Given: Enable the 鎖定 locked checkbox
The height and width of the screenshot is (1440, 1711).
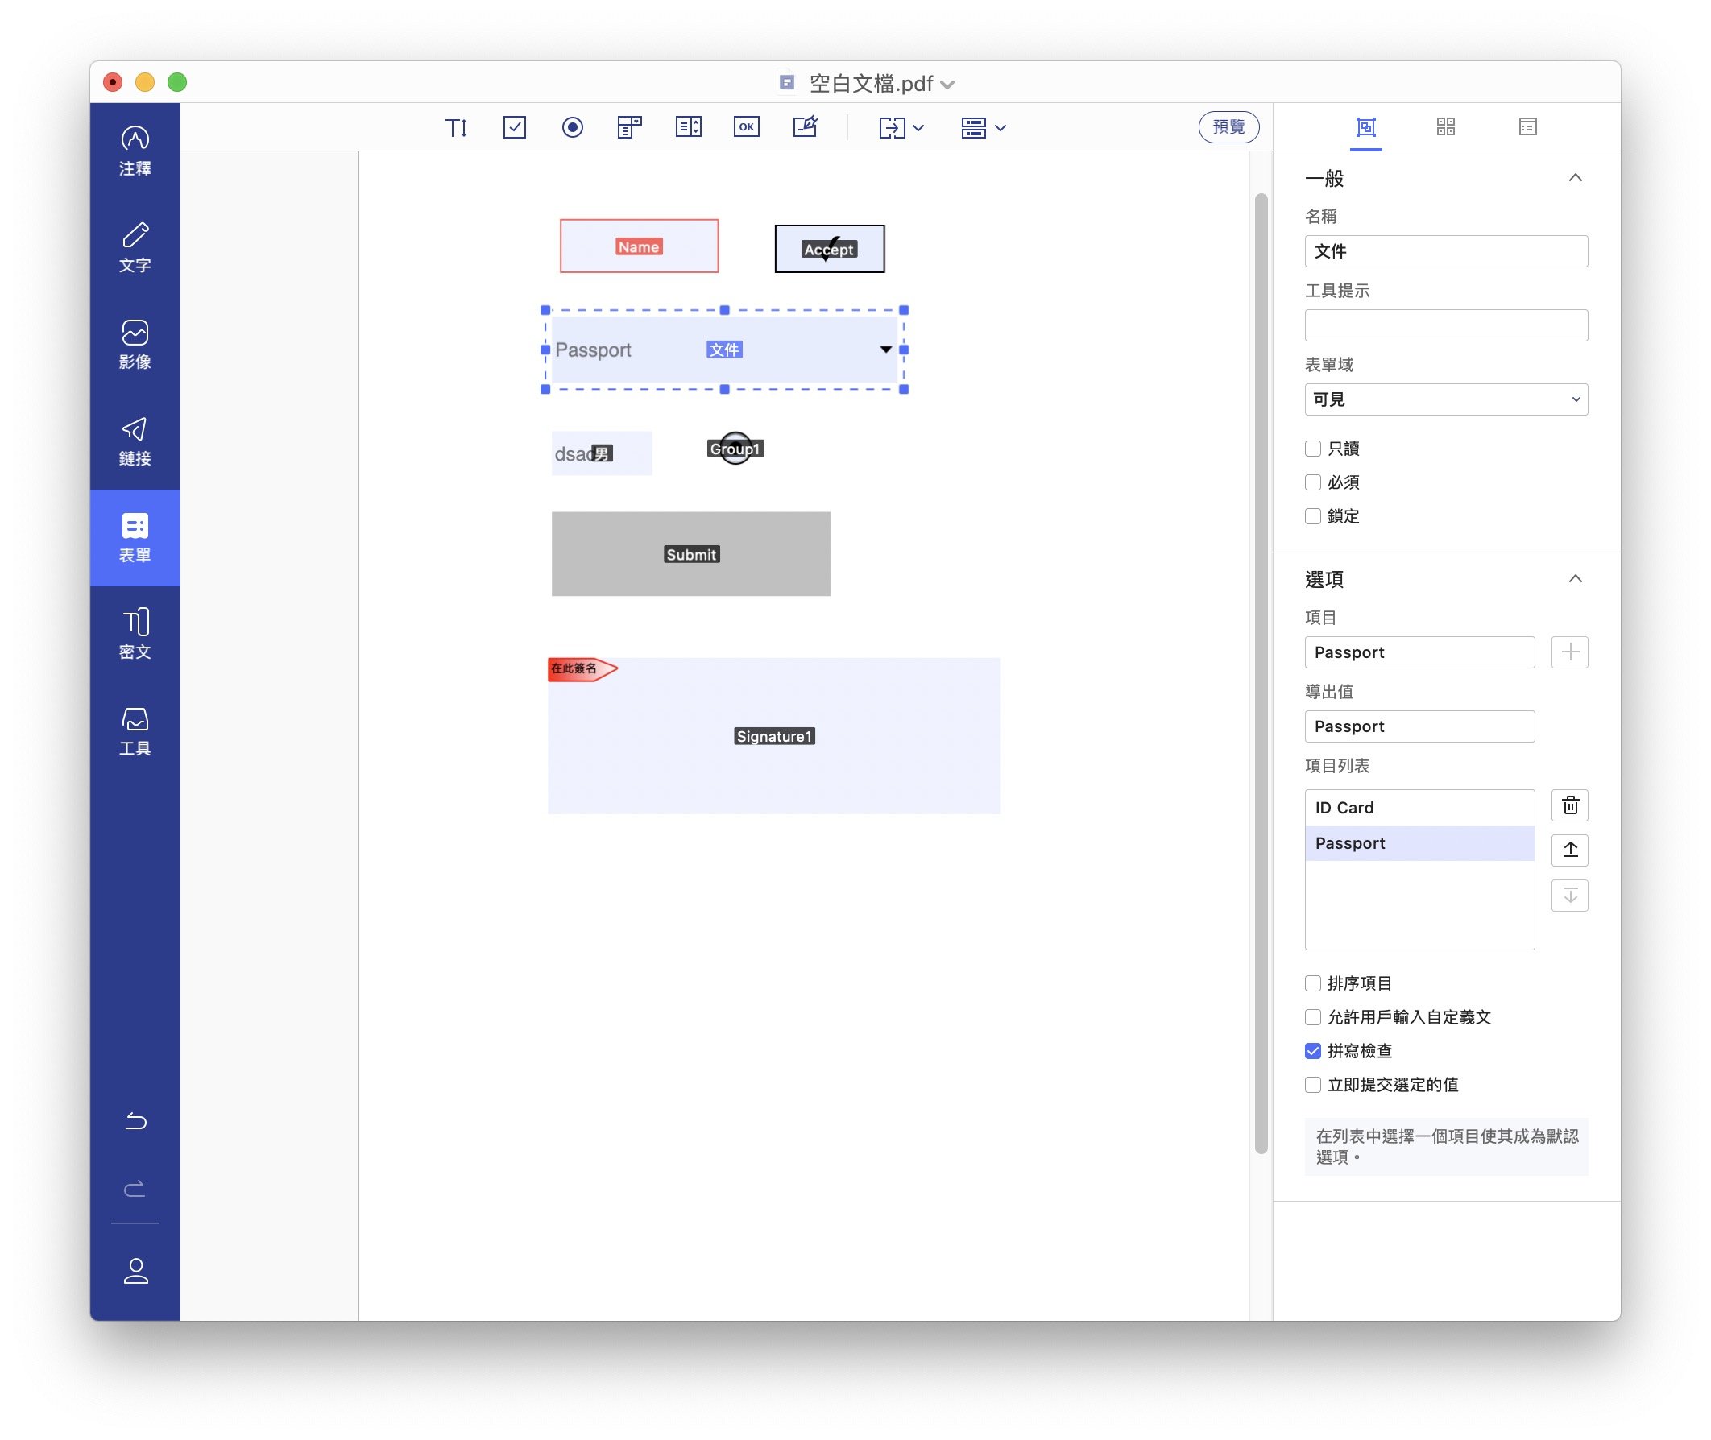Looking at the screenshot, I should pyautogui.click(x=1312, y=516).
